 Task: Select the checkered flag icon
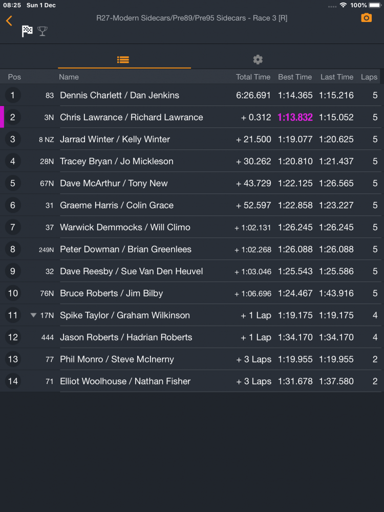pyautogui.click(x=27, y=31)
